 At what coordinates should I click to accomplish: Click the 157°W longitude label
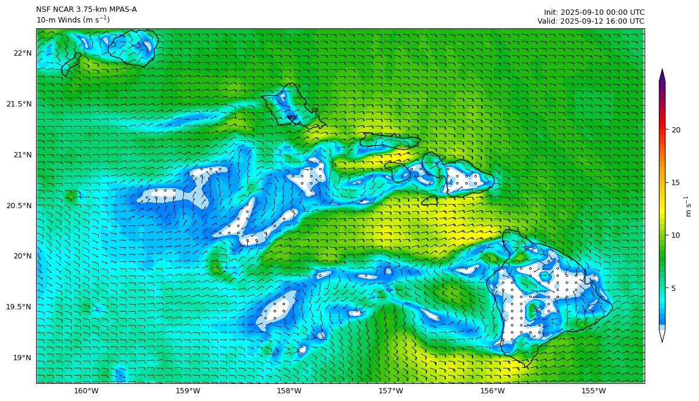390,390
